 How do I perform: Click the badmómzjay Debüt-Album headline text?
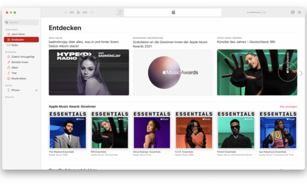point(84,44)
